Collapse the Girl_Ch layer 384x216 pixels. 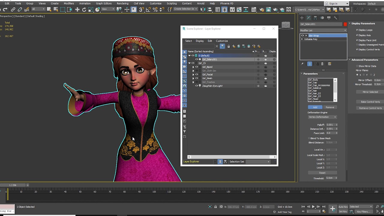(189, 63)
